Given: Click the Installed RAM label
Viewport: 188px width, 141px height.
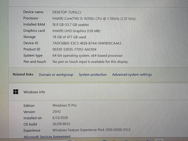Looking at the screenshot, I should [x=34, y=24].
